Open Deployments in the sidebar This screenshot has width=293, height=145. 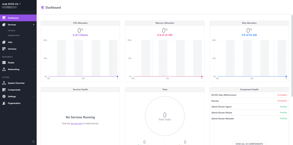pos(14,35)
